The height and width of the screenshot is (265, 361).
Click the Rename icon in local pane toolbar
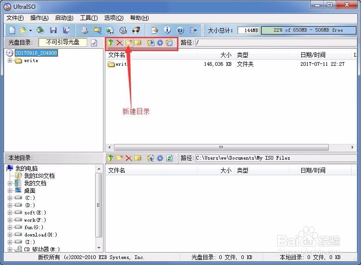(x=138, y=158)
